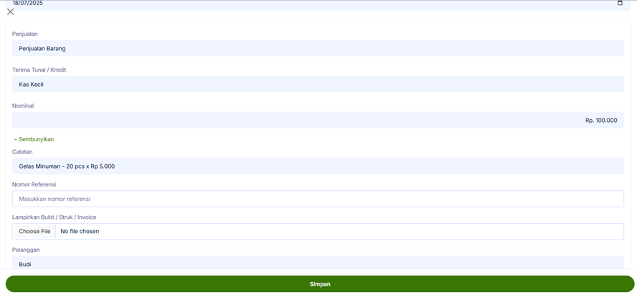Edit the Catatan field about Gelas Minuman
Image resolution: width=637 pixels, height=297 pixels.
318,166
